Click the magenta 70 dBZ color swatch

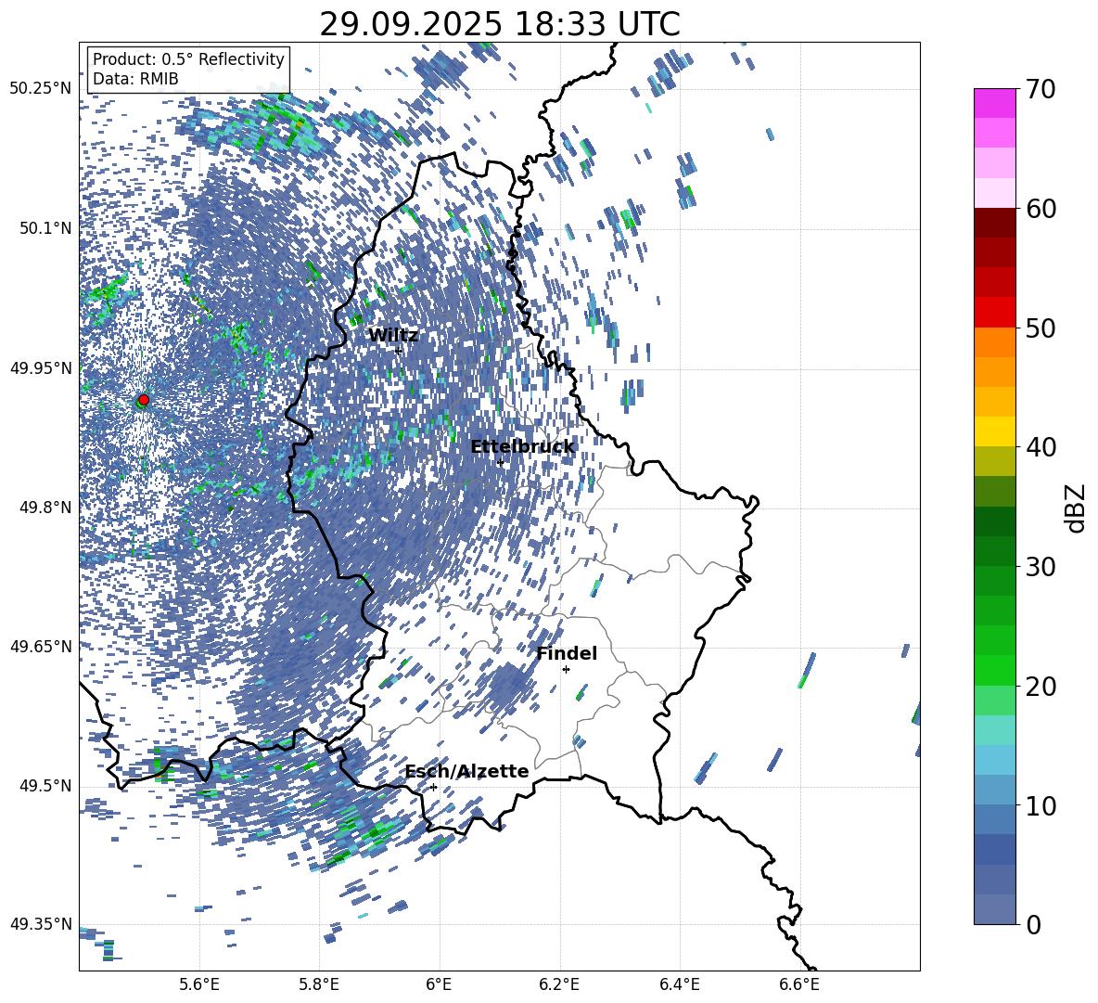click(x=994, y=103)
